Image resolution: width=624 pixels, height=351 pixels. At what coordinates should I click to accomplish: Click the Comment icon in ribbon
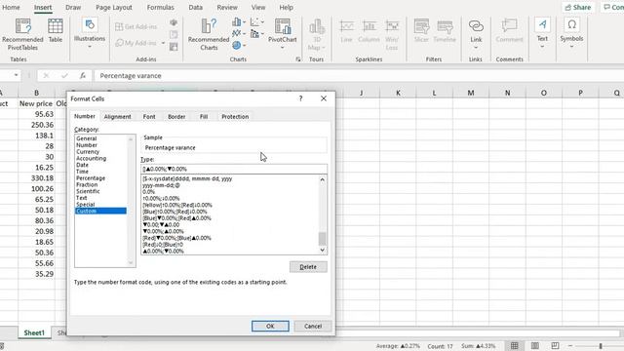pos(509,30)
